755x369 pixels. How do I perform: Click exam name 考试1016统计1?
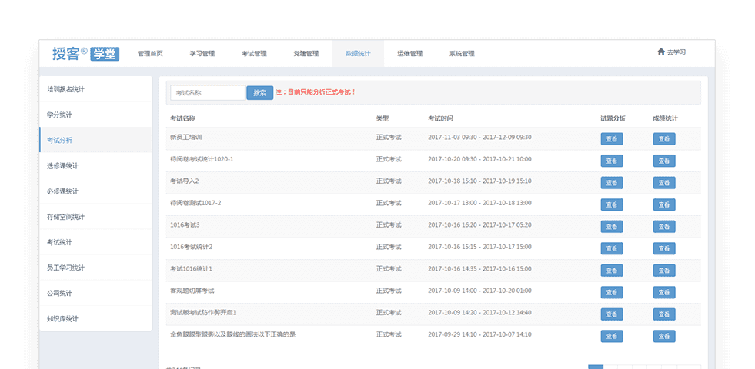pos(191,268)
